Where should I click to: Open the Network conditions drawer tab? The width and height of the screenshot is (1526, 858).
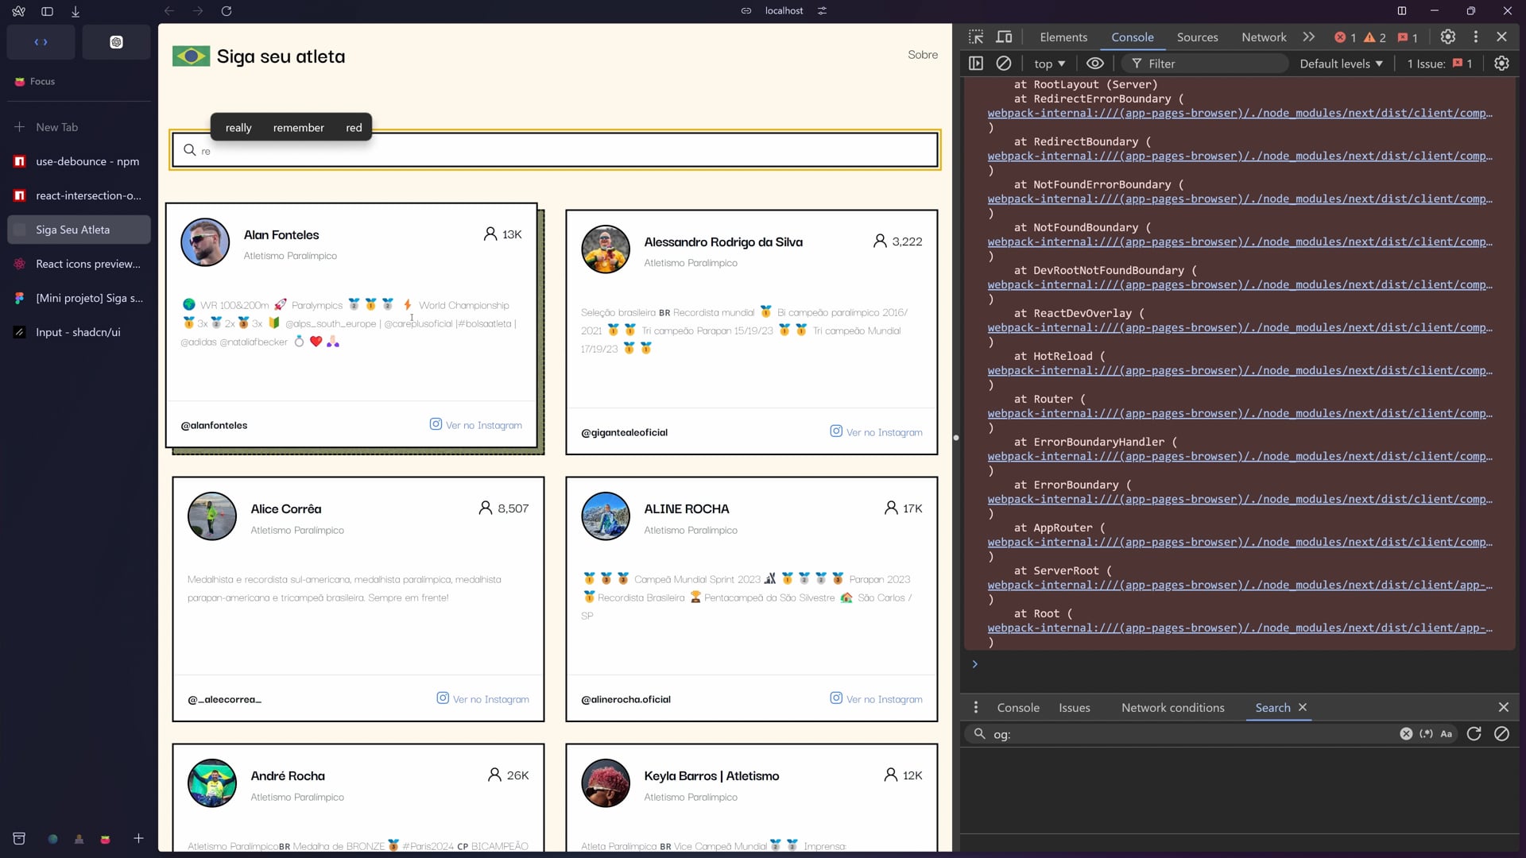coord(1172,708)
